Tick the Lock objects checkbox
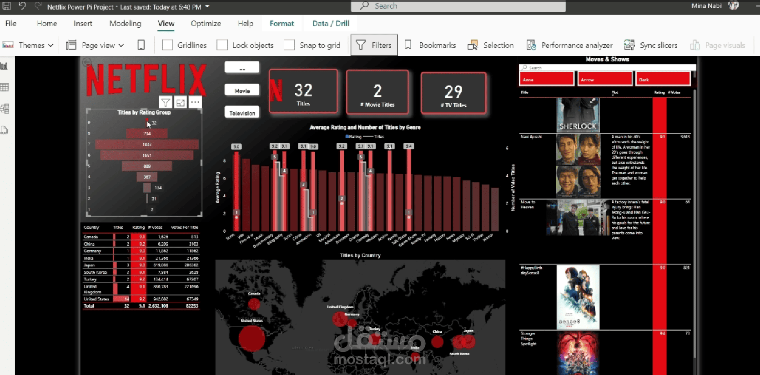Screen dimensions: 760x375 tap(222, 45)
